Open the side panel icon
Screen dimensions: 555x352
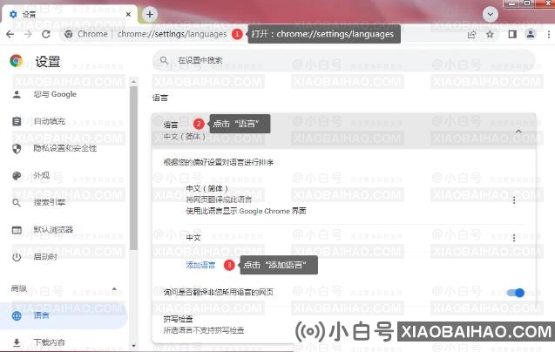coord(512,34)
